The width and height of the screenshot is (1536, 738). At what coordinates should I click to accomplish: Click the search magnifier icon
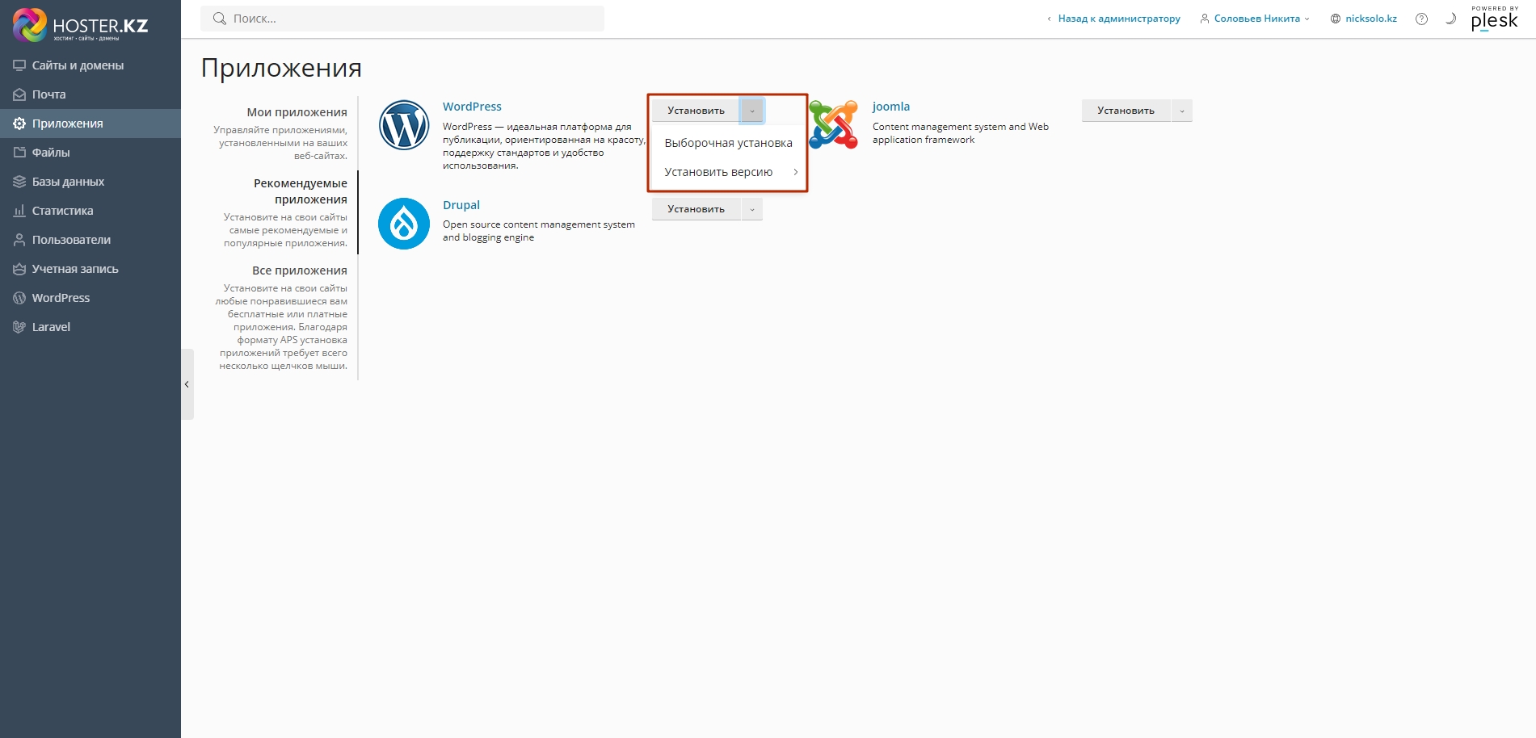point(219,19)
